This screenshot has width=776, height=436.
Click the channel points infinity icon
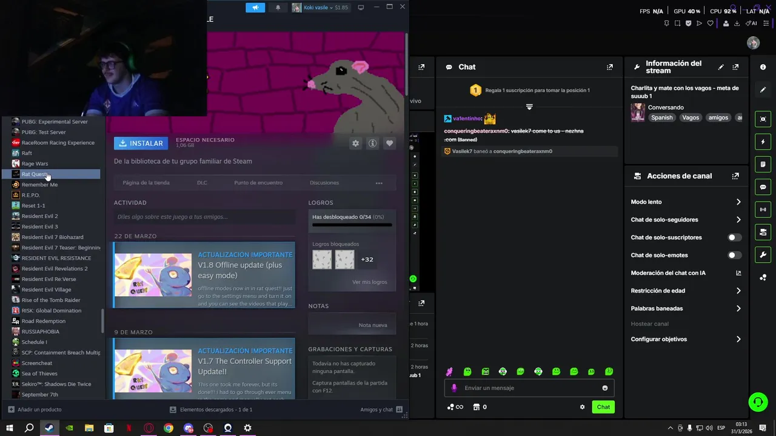(x=455, y=407)
